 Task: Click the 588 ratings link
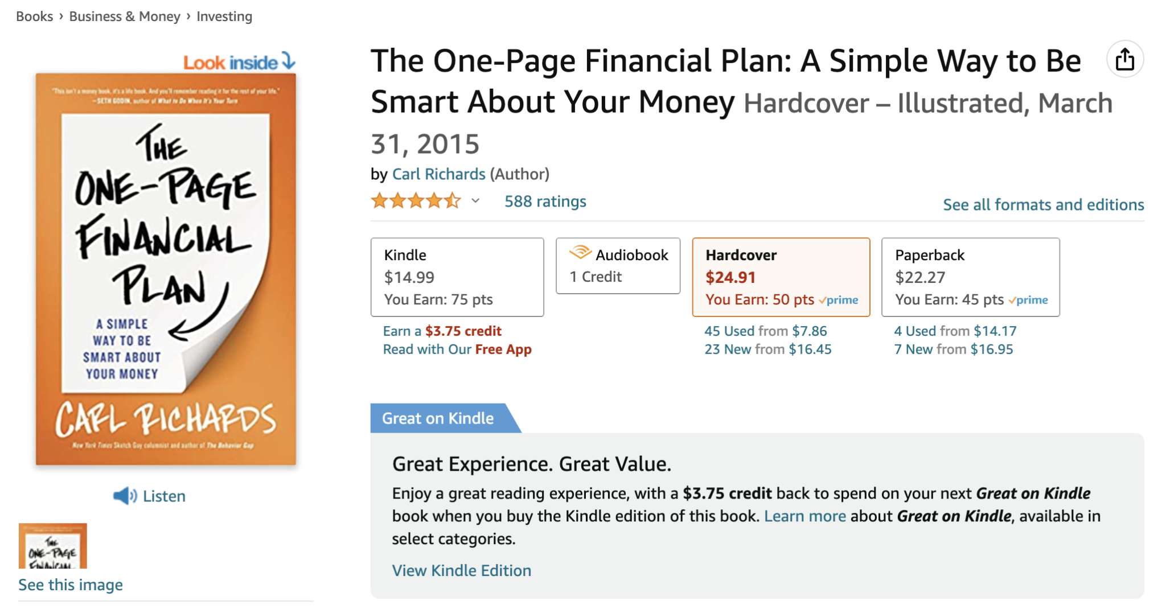tap(544, 201)
